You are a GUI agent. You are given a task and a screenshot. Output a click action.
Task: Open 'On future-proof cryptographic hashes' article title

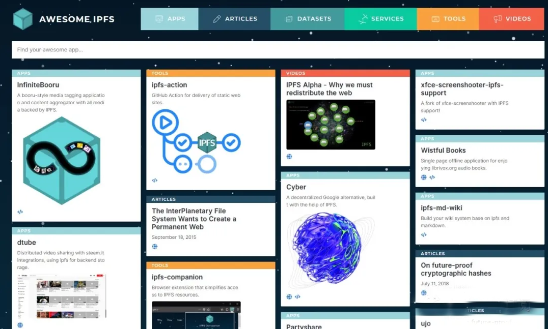coord(456,269)
